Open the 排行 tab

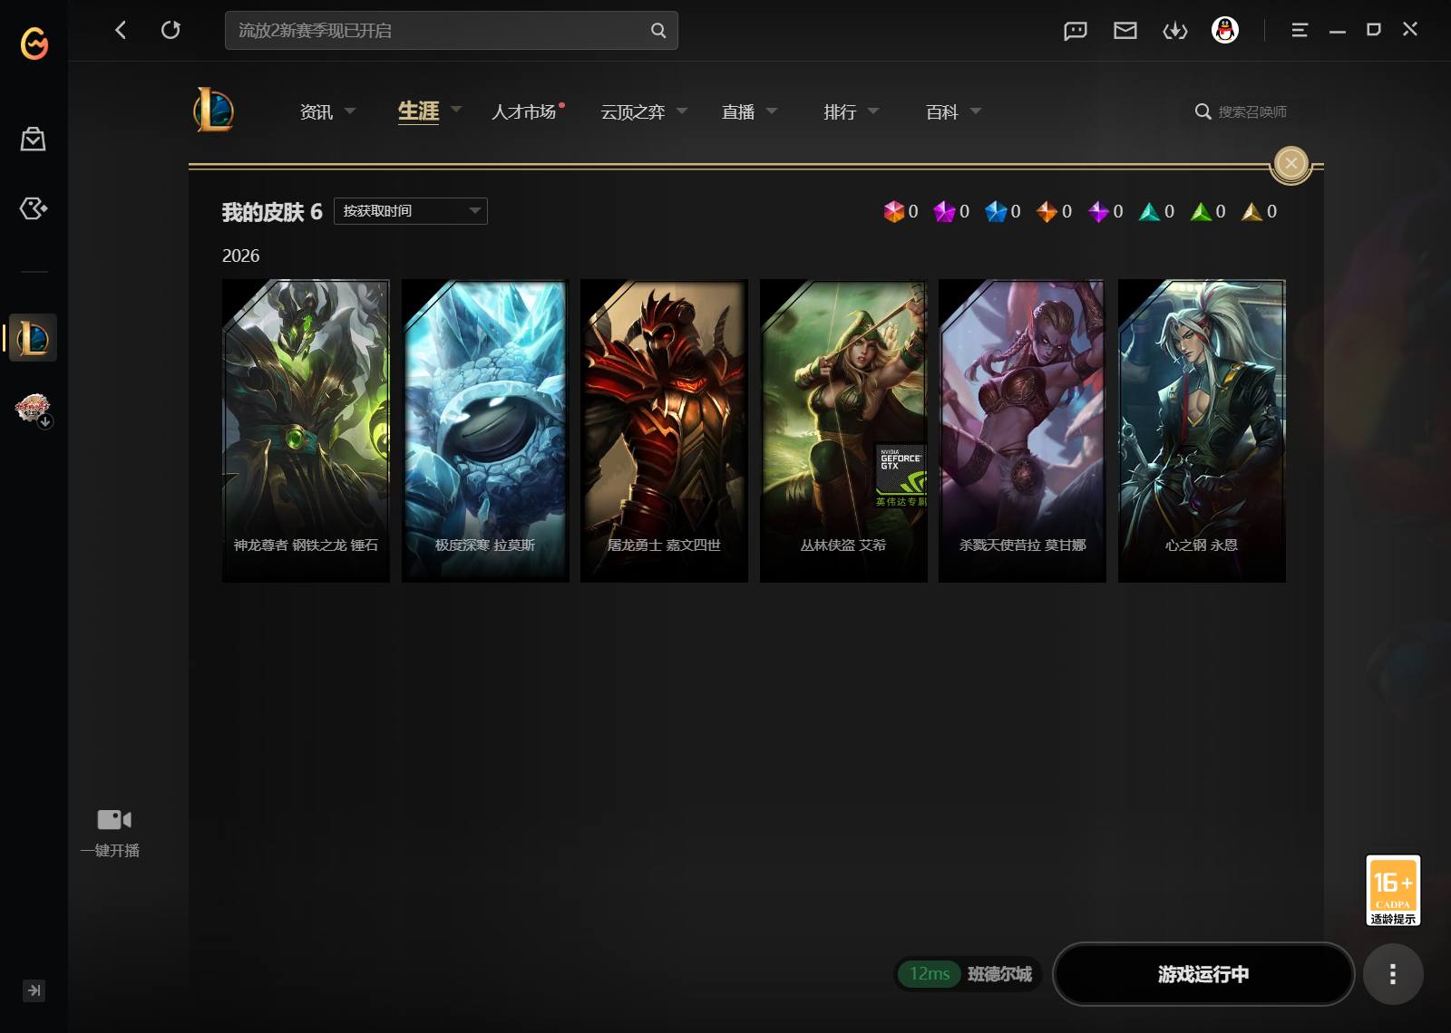(x=840, y=111)
